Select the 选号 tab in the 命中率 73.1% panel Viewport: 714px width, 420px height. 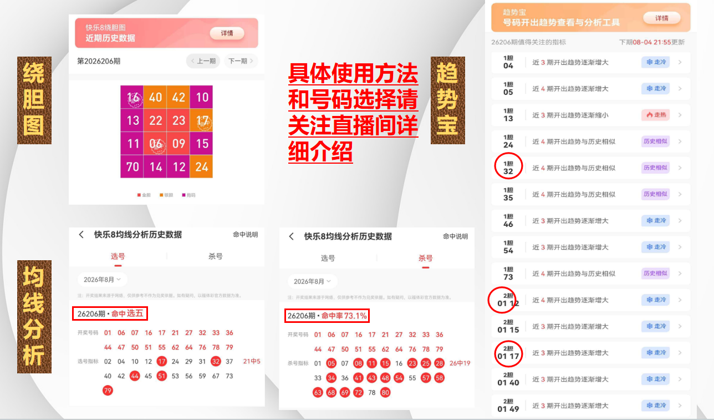(x=328, y=258)
